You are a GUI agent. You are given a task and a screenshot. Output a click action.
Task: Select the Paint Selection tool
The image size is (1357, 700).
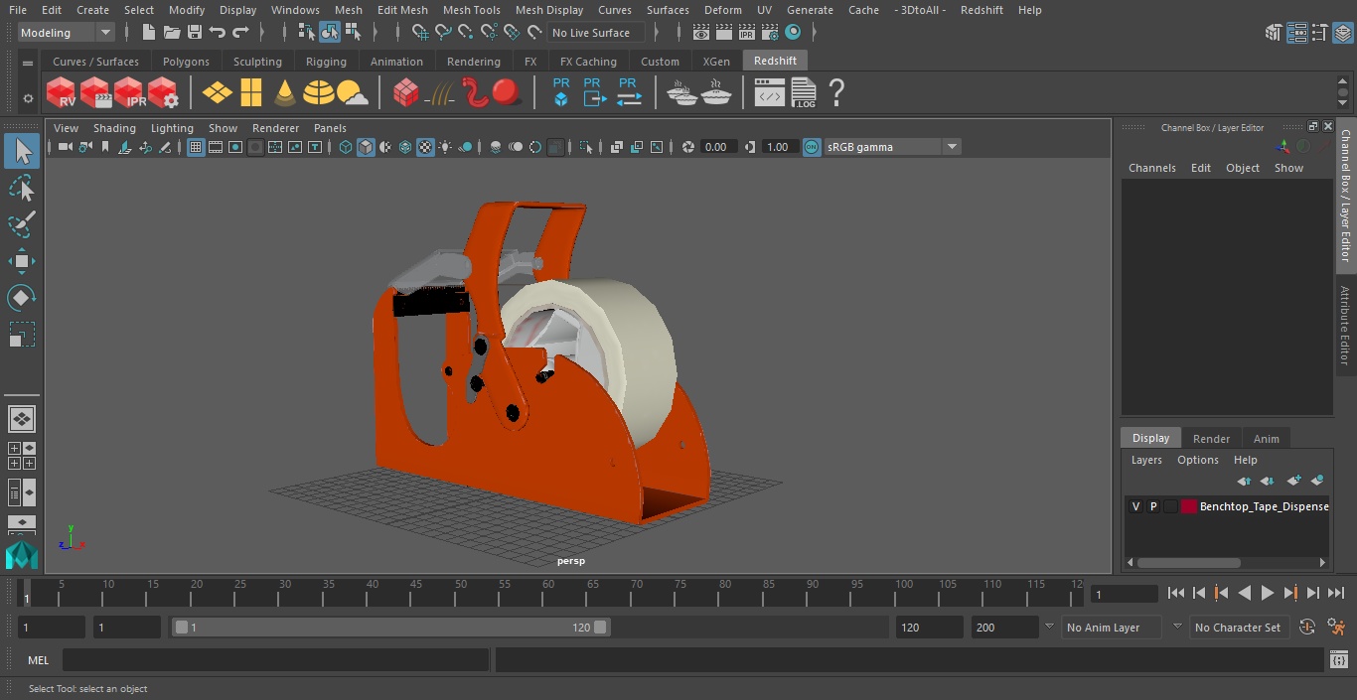(21, 223)
